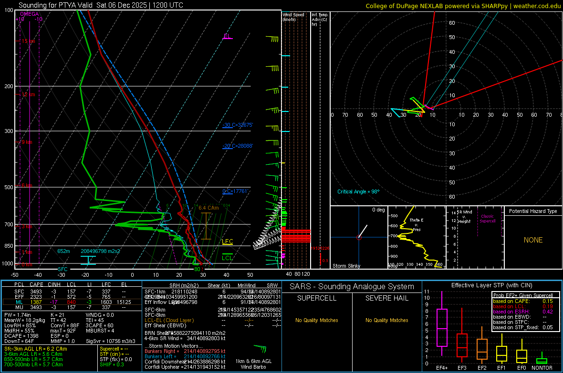563x373 pixels.
Task: Select the based on CAPE probability row
Action: pos(523,301)
